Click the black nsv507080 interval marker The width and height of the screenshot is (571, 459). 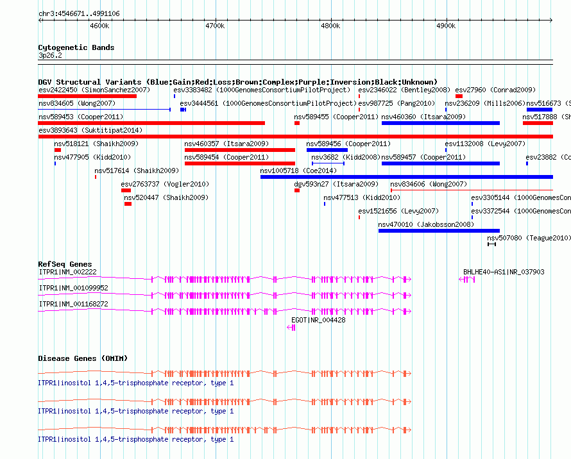click(491, 244)
